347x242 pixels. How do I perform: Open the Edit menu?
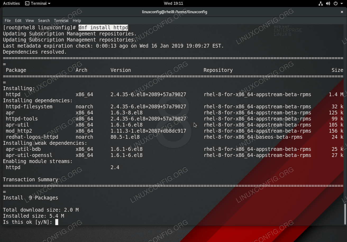(18, 21)
